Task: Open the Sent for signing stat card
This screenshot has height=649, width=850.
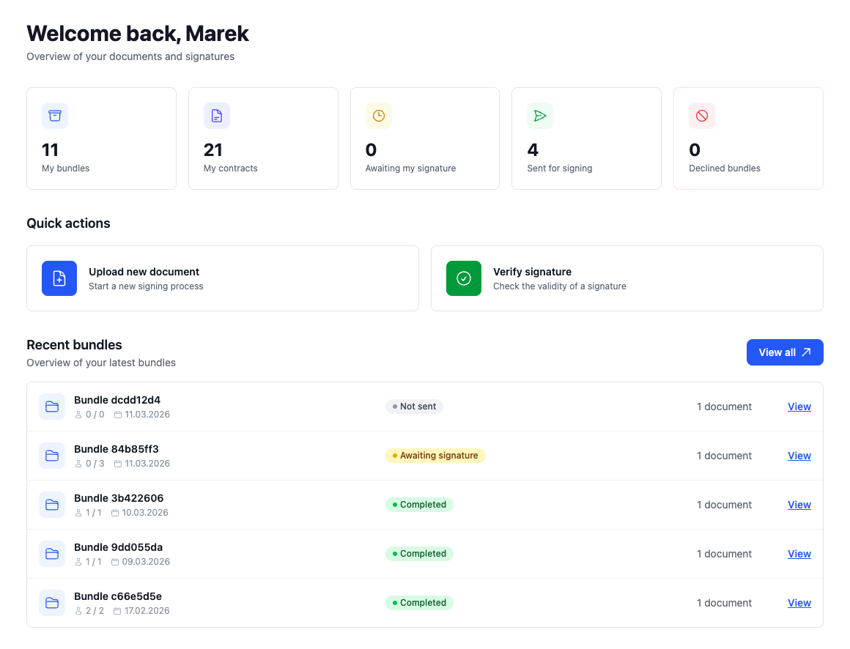Action: (x=586, y=138)
